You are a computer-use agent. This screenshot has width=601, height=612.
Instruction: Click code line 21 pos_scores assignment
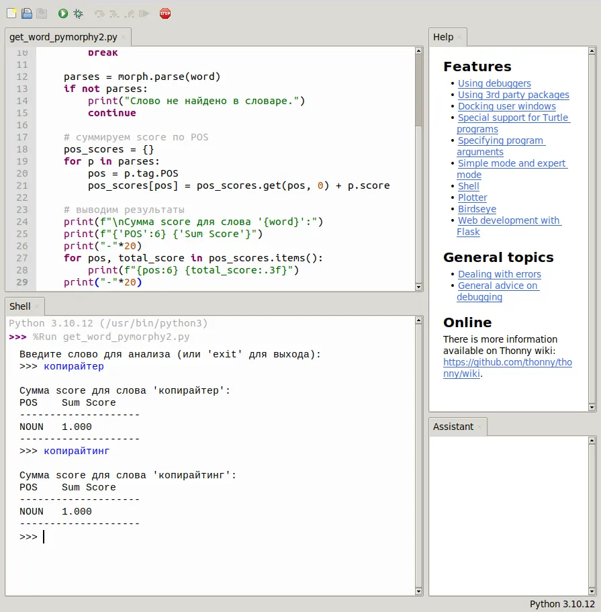coord(238,186)
